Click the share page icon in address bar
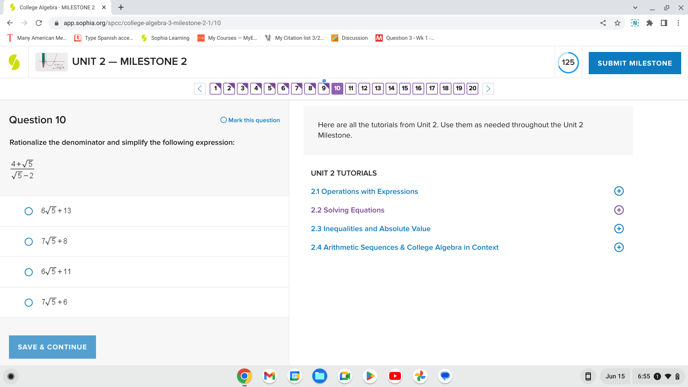 point(603,23)
